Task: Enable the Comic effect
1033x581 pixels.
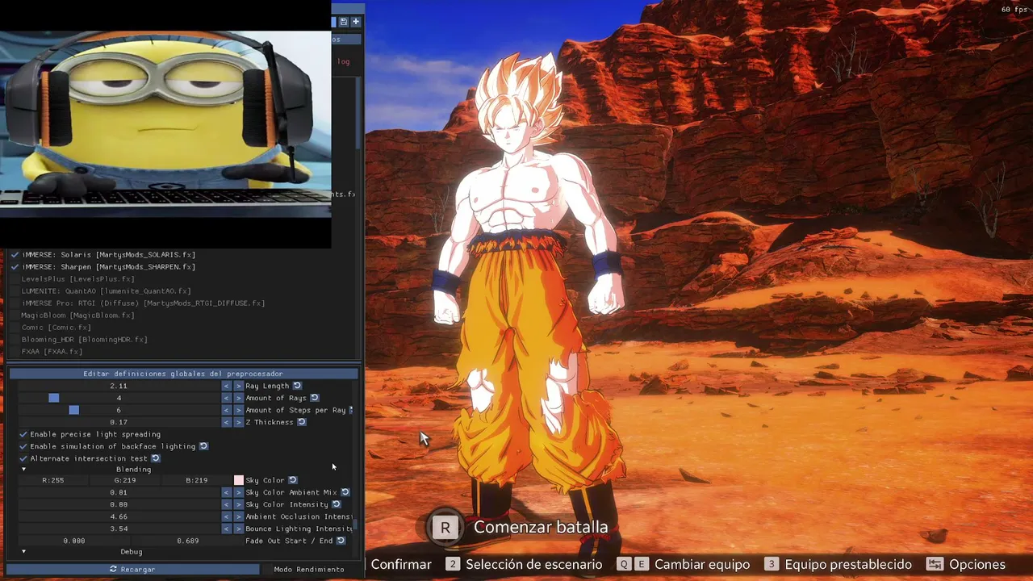Action: coord(15,328)
